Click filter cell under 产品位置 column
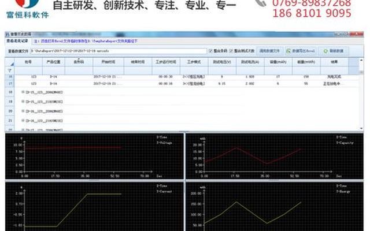370x231 pixels. [x=54, y=70]
